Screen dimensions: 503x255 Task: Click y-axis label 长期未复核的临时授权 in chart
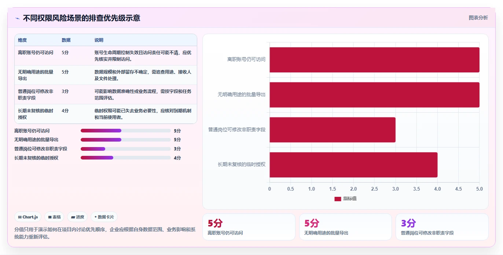(x=242, y=165)
